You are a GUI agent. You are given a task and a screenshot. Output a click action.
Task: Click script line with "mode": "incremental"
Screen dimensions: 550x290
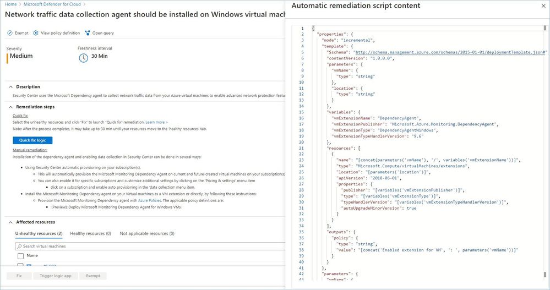tap(348, 40)
